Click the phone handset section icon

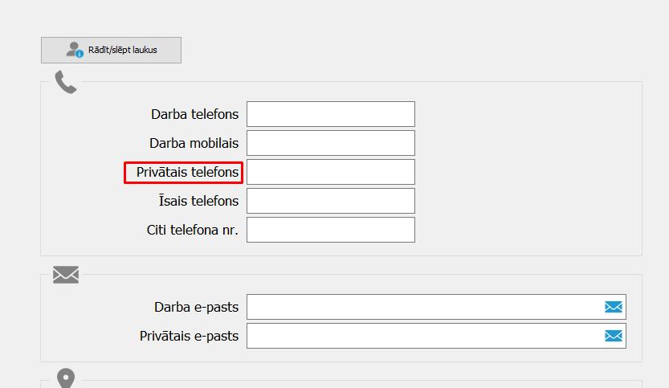(66, 82)
